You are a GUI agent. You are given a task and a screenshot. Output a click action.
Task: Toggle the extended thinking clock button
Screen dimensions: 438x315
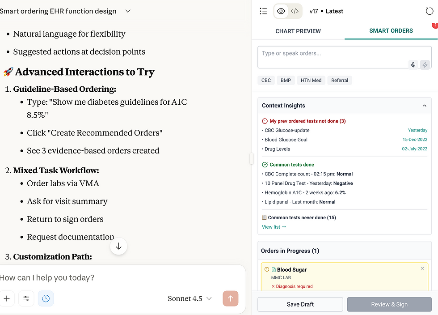(x=46, y=298)
